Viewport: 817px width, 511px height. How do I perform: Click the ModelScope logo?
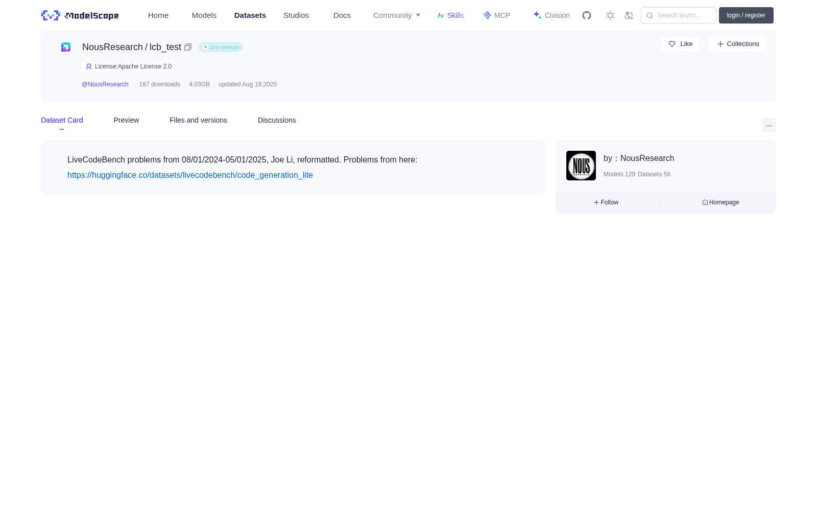pyautogui.click(x=80, y=15)
